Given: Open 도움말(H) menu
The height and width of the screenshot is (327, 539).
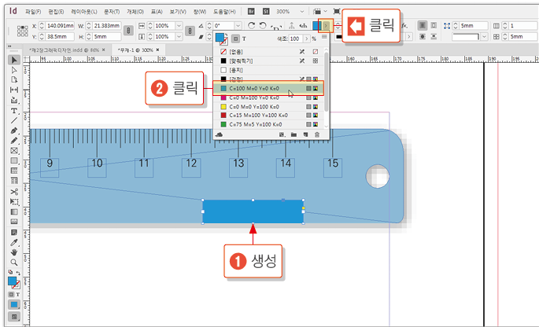Looking at the screenshot, I should click(x=224, y=12).
